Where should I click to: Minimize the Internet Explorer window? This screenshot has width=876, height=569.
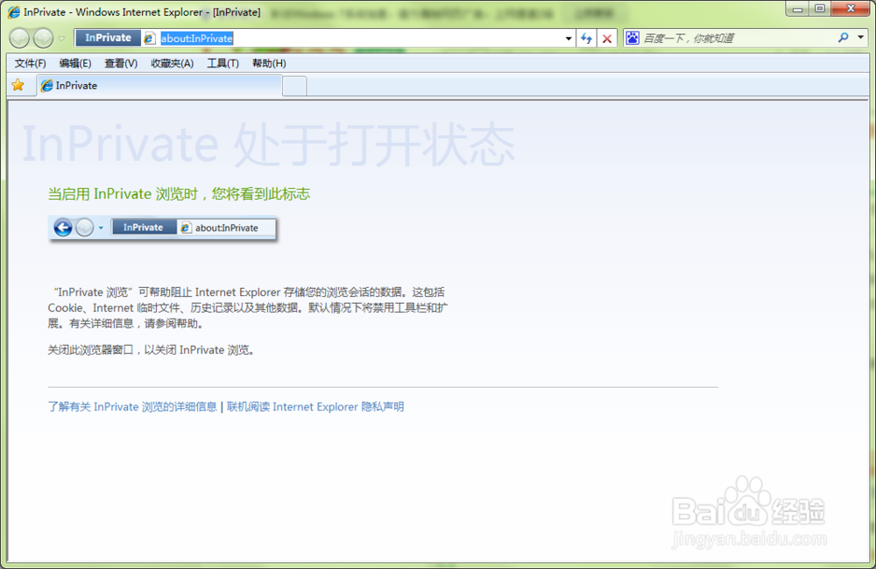[x=798, y=9]
